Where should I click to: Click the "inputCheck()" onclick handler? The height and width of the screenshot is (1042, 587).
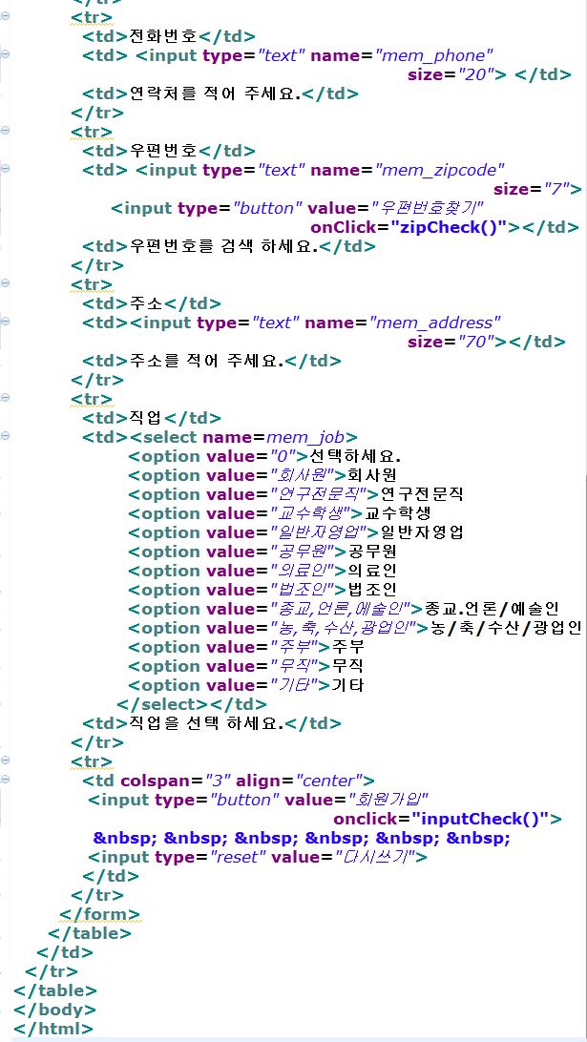click(480, 819)
